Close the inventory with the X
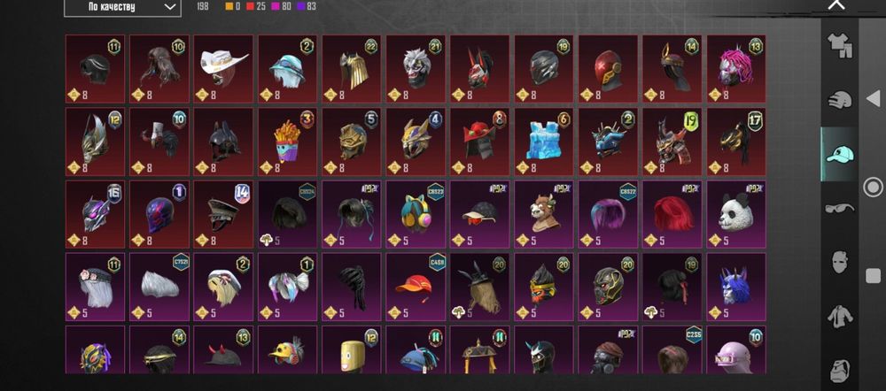The image size is (886, 391). (x=836, y=5)
